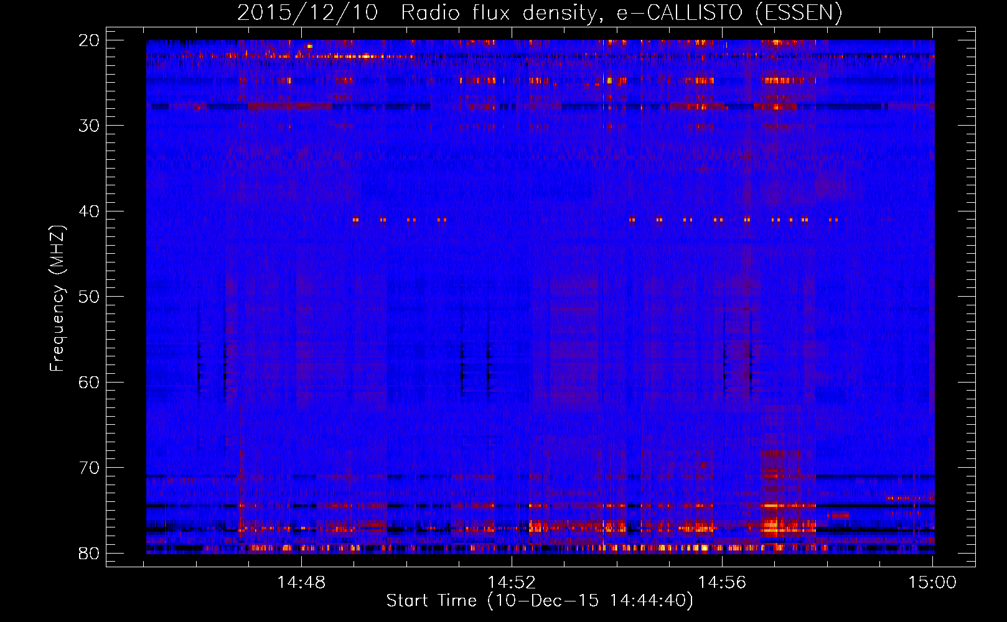Click the '40' frequency tick label
This screenshot has height=622, width=1007.
90,211
